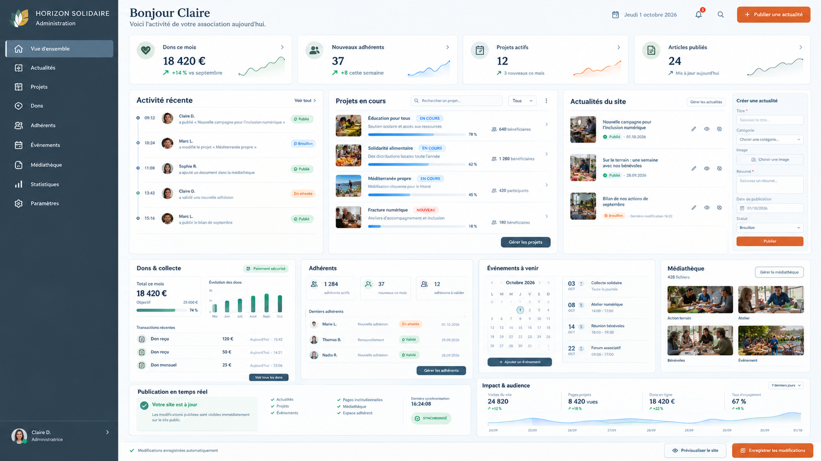
Task: Click the heart icon on Dons ce mois card
Action: pos(146,50)
